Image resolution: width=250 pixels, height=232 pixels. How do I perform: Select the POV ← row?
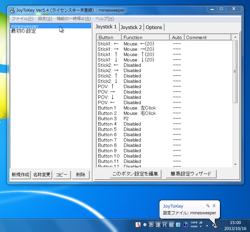coord(164,102)
